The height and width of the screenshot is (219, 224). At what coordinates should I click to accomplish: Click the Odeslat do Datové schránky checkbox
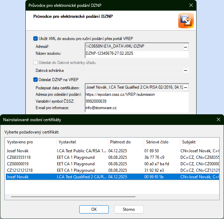(36, 63)
